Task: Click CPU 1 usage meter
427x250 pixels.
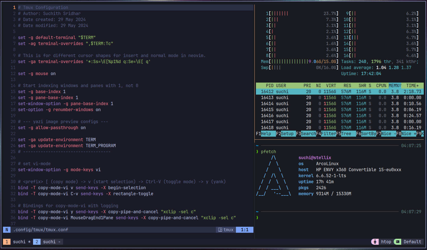Action: tap(302, 14)
